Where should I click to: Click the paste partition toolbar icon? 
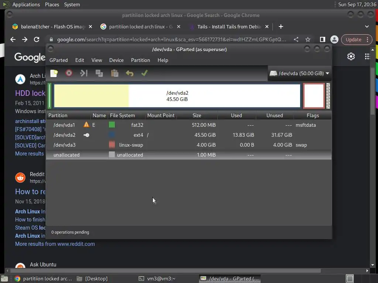(114, 73)
